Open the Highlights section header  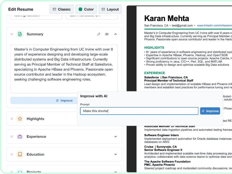(x=42, y=119)
